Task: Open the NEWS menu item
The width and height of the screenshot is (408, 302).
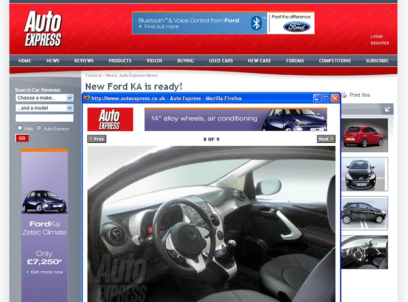Action: 53,61
